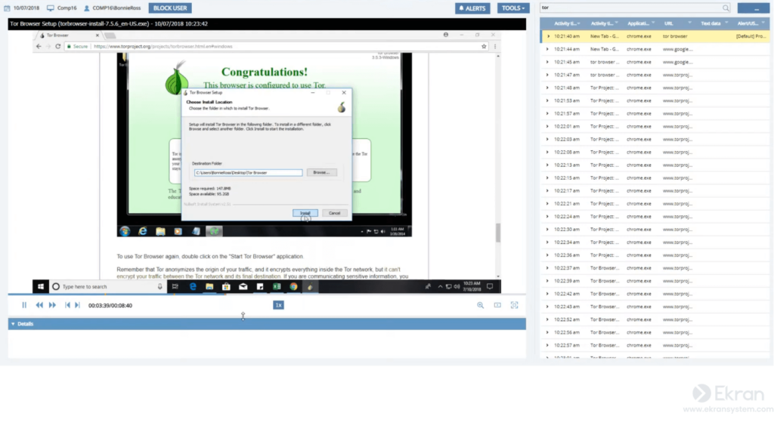The image size is (774, 432).
Task: Open the TOOLS dropdown menu
Action: [x=513, y=8]
